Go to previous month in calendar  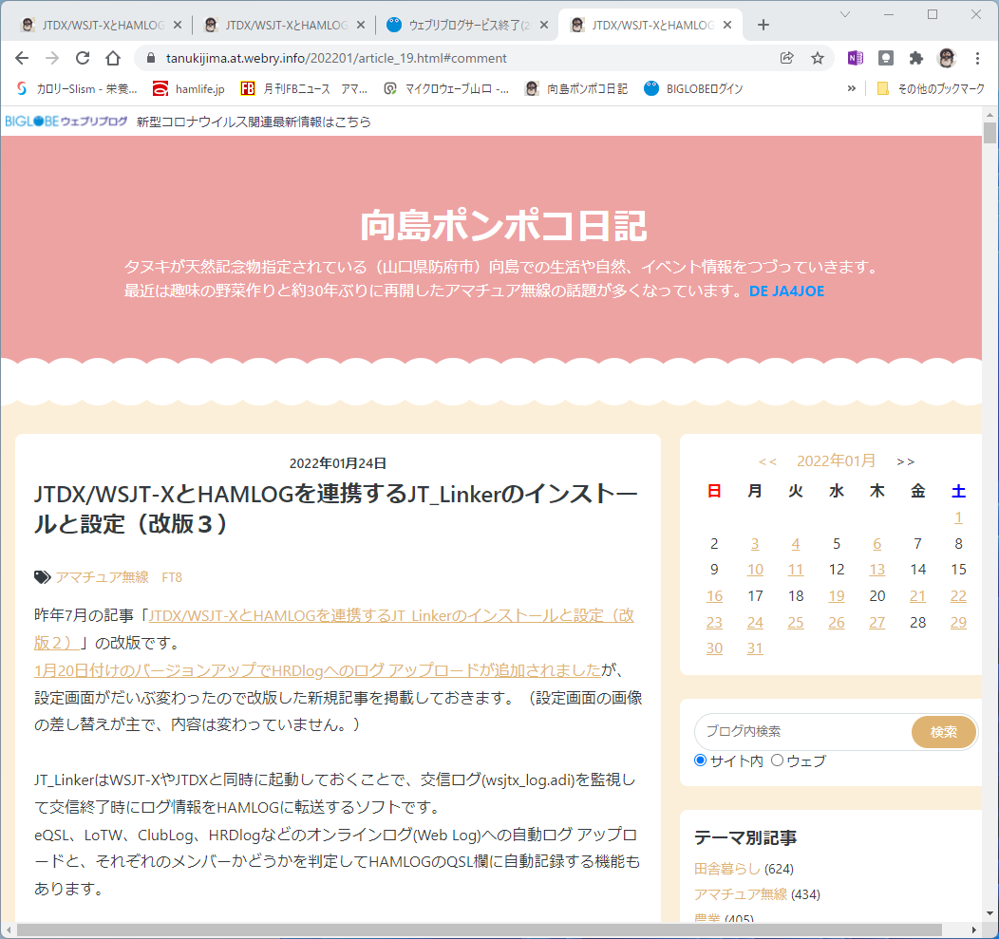767,461
